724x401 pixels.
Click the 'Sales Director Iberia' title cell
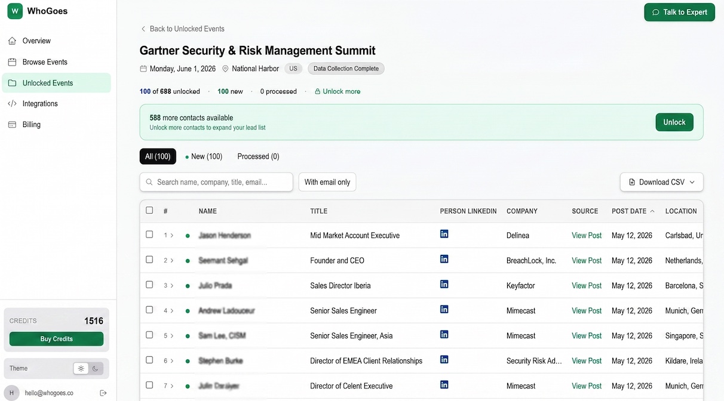click(340, 286)
